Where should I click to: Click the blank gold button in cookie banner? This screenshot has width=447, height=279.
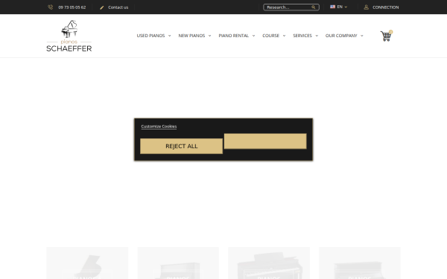265,141
